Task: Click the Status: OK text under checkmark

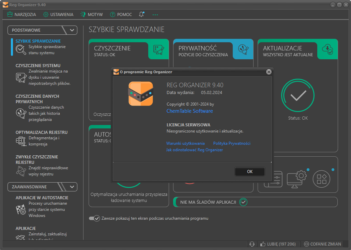Action: [x=298, y=118]
